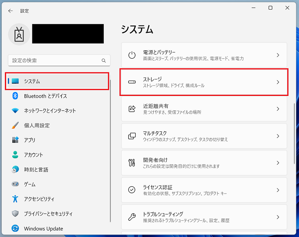
Task: Minimize the Settings window
Action: [x=253, y=8]
